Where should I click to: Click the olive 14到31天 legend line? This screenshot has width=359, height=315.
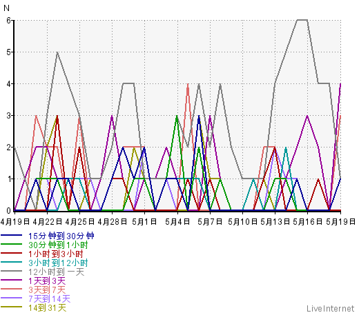pos(11,307)
